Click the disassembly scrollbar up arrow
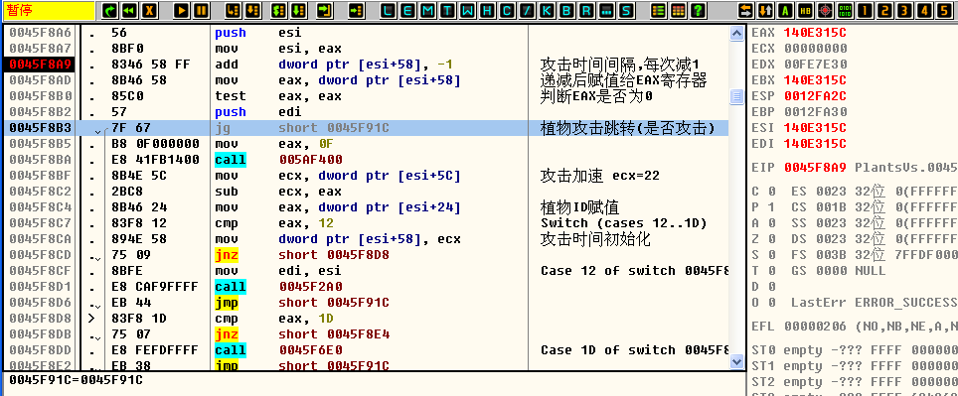958x396 pixels. (x=736, y=33)
